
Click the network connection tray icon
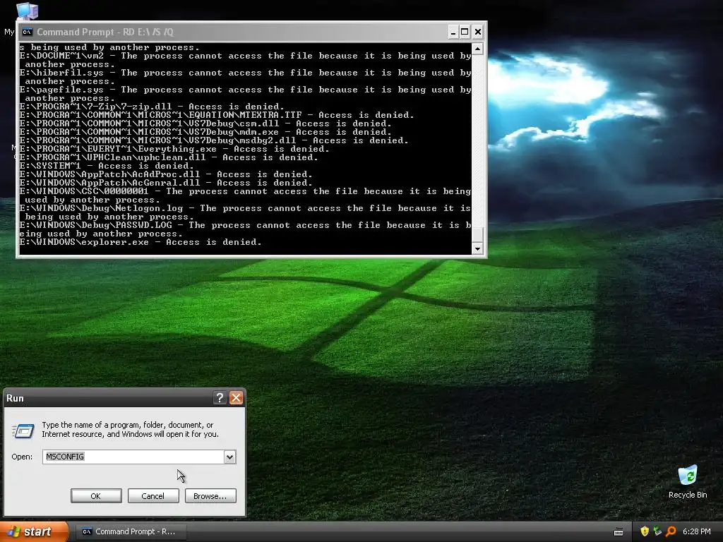tap(657, 531)
